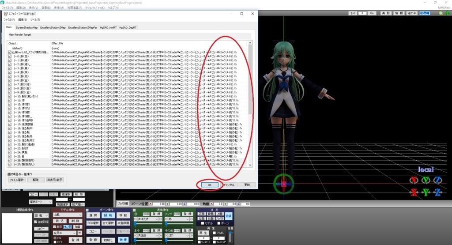Collapse the 表情操作 panel minus icon
Viewport: 452px width, 245px height.
tap(135, 210)
